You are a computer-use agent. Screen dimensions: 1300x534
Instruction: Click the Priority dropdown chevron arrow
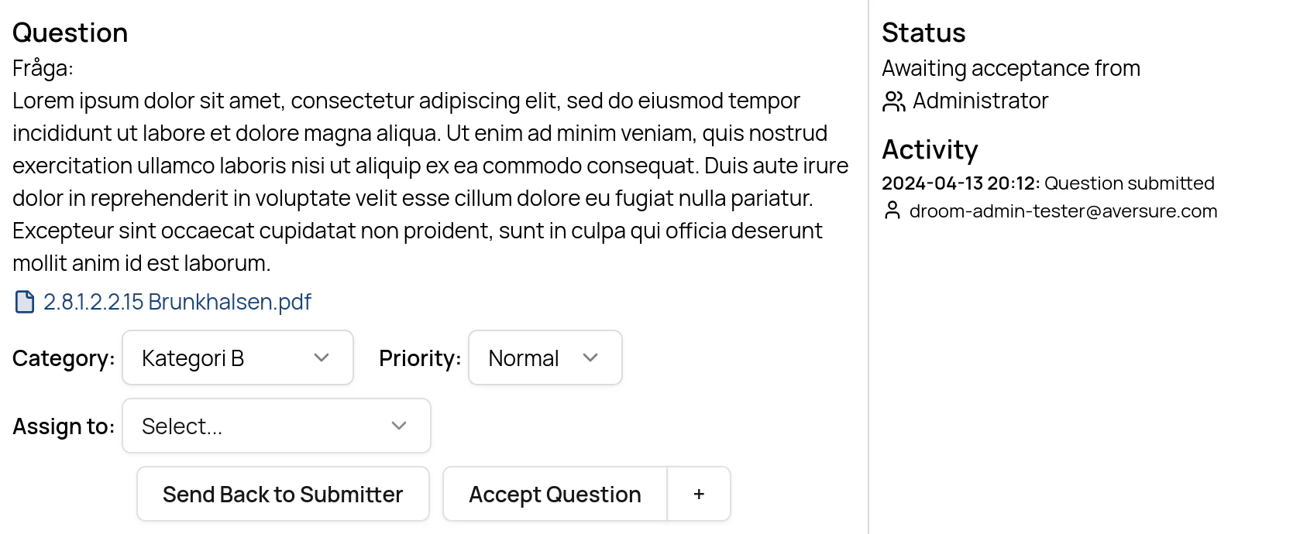(x=590, y=358)
